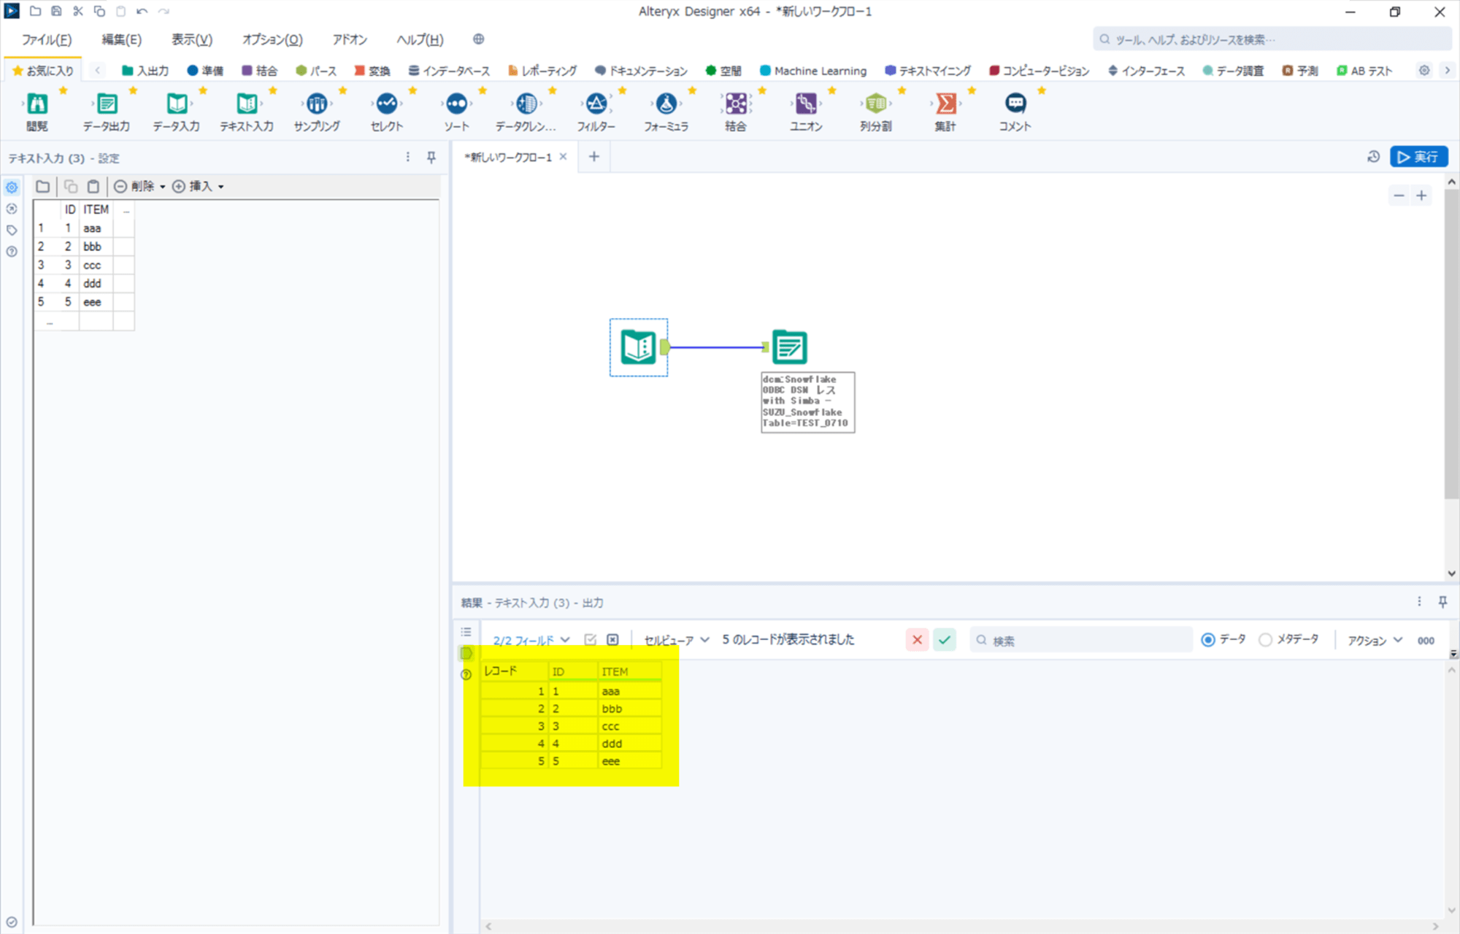Screen dimensions: 1460x934
Task: Click the green check all-records button
Action: tap(945, 640)
